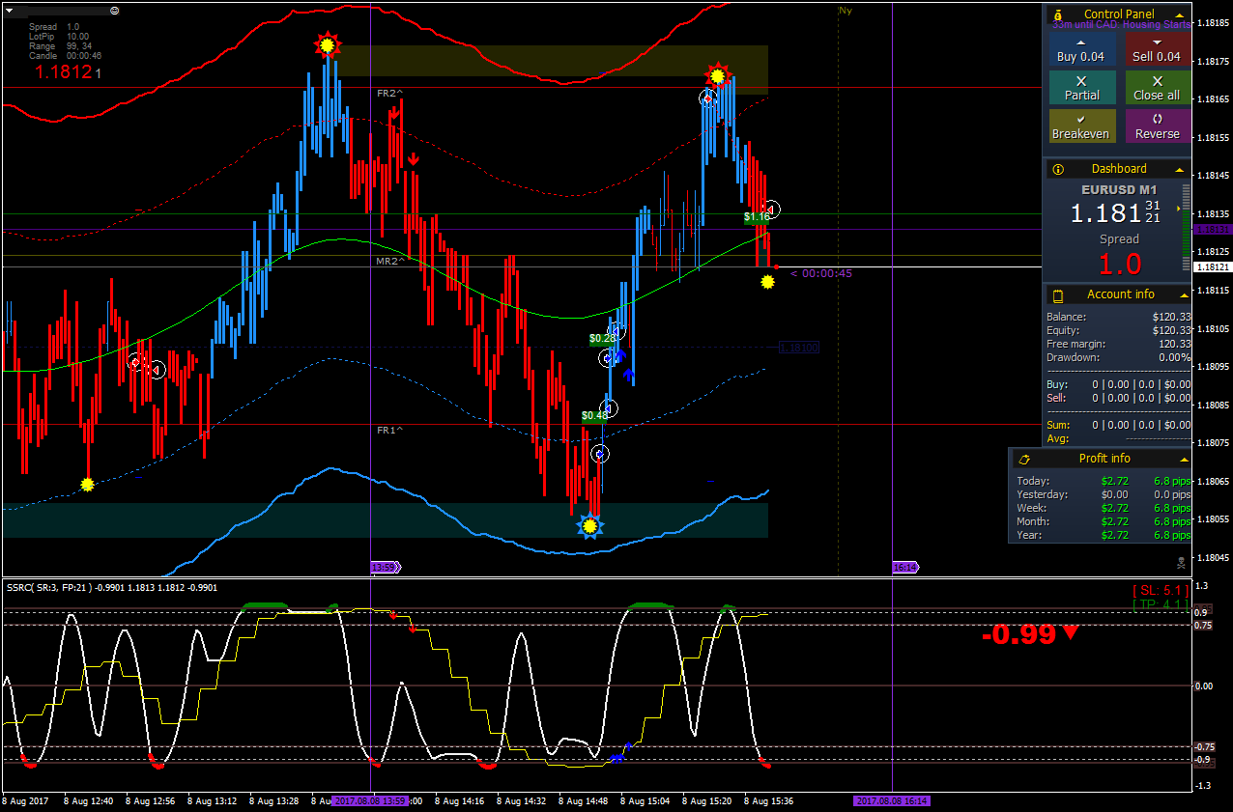Click the Close all button

pyautogui.click(x=1157, y=88)
